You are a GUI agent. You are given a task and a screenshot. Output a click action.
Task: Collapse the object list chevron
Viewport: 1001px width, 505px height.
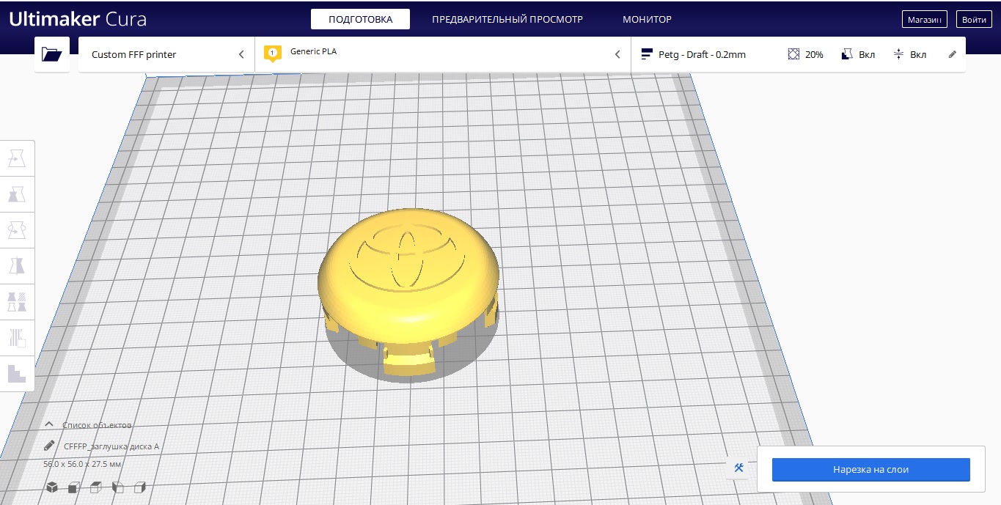tap(49, 424)
